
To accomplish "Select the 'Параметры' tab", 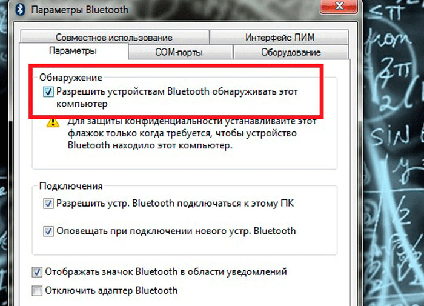I will coord(73,51).
